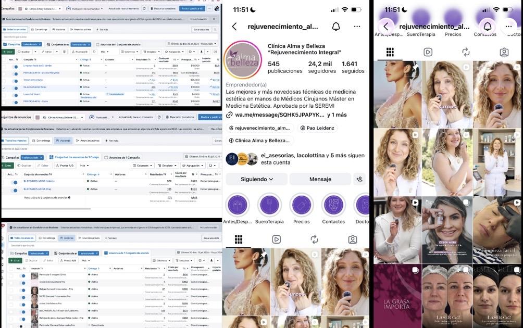Open Conjuntos de anuncios de 1 Campaña tab

(74, 157)
